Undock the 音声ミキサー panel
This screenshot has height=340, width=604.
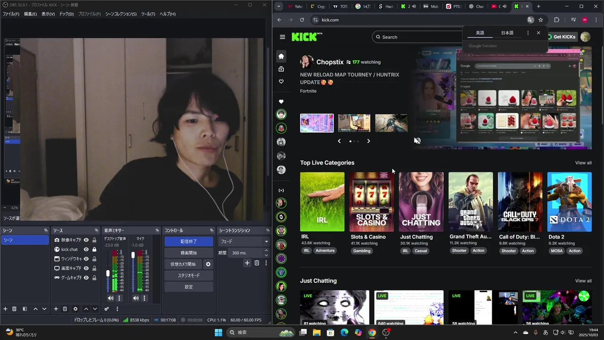click(x=157, y=230)
